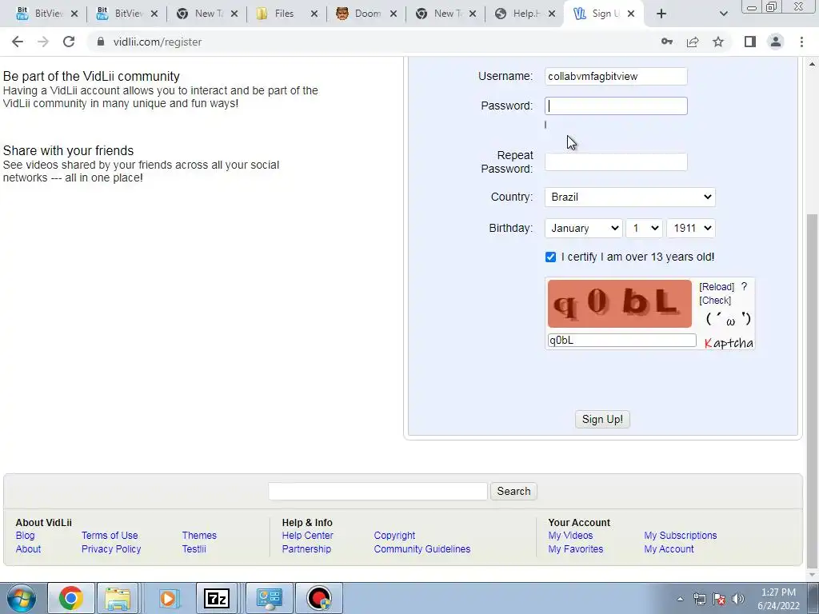The image size is (819, 614).
Task: Open the Copyright link
Action: [394, 535]
